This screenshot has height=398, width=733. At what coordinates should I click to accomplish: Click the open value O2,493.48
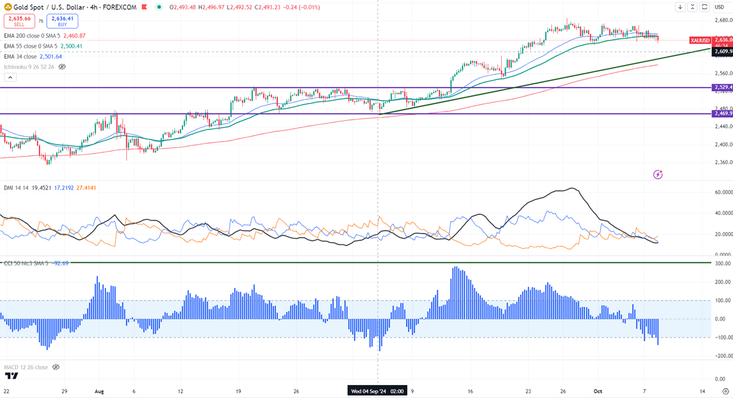182,7
